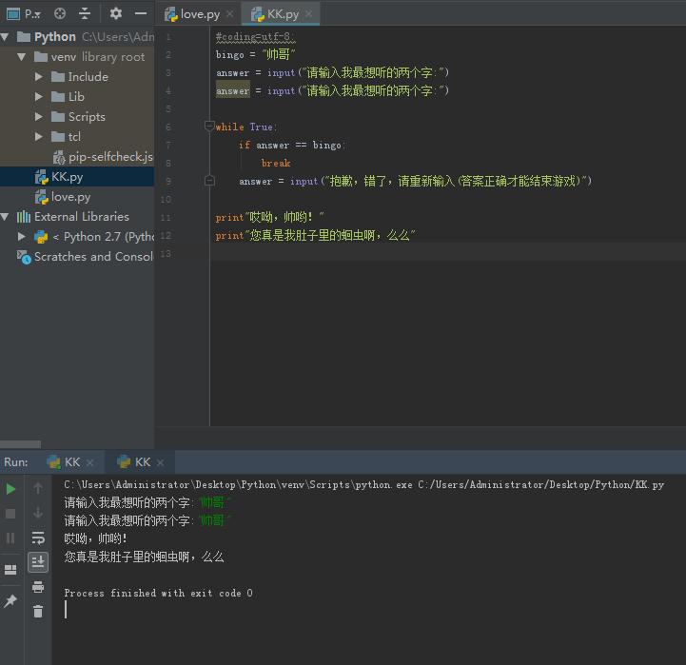This screenshot has height=665, width=686.
Task: Close the first KK run tab
Action: click(90, 462)
